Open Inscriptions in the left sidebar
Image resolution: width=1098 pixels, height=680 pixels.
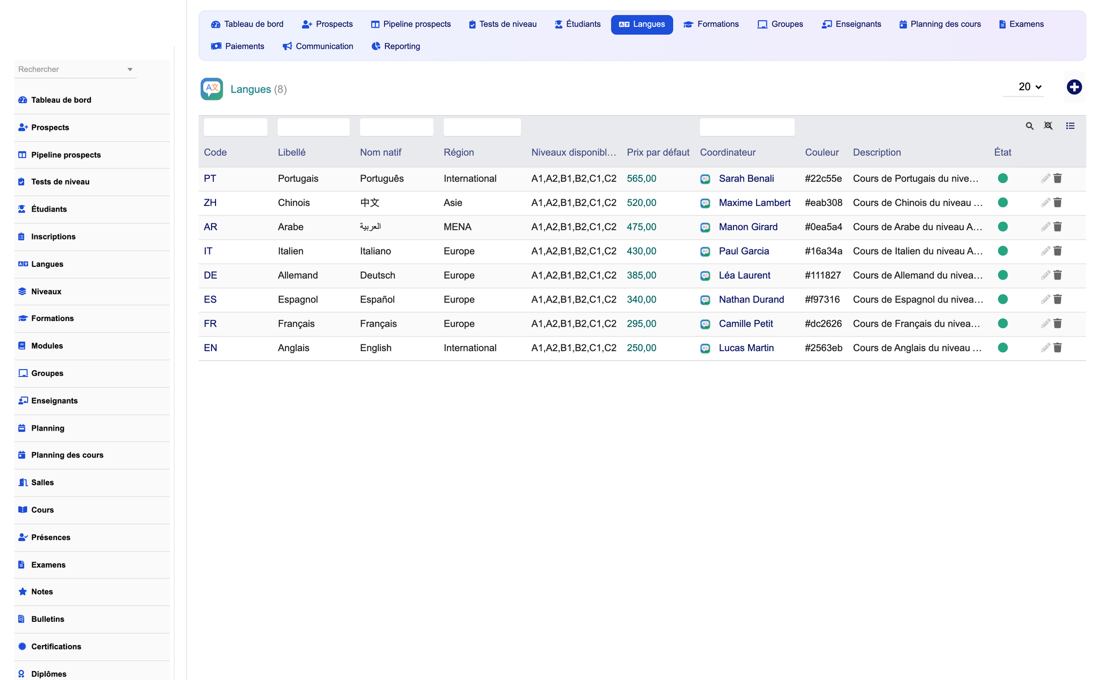click(92, 237)
